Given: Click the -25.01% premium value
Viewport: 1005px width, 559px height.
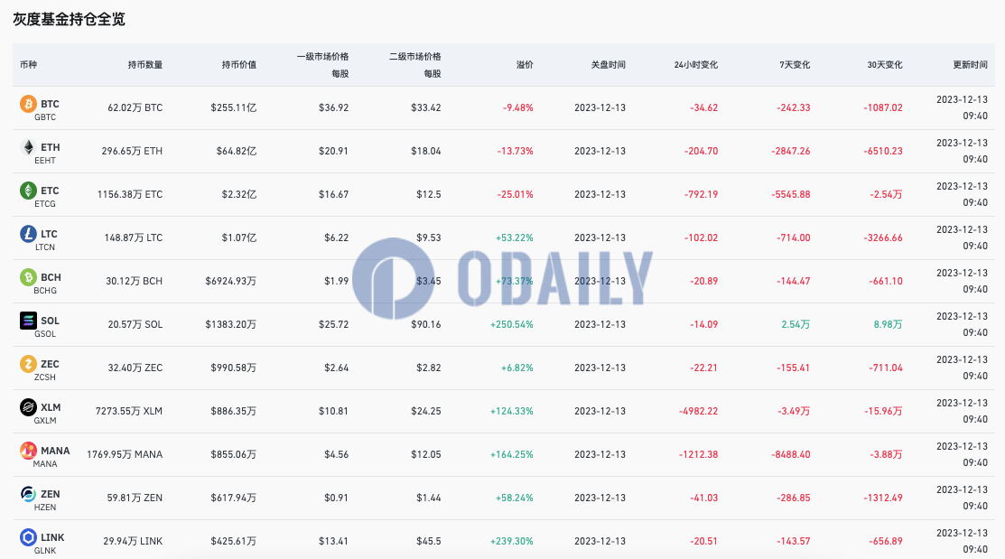Looking at the screenshot, I should 516,194.
